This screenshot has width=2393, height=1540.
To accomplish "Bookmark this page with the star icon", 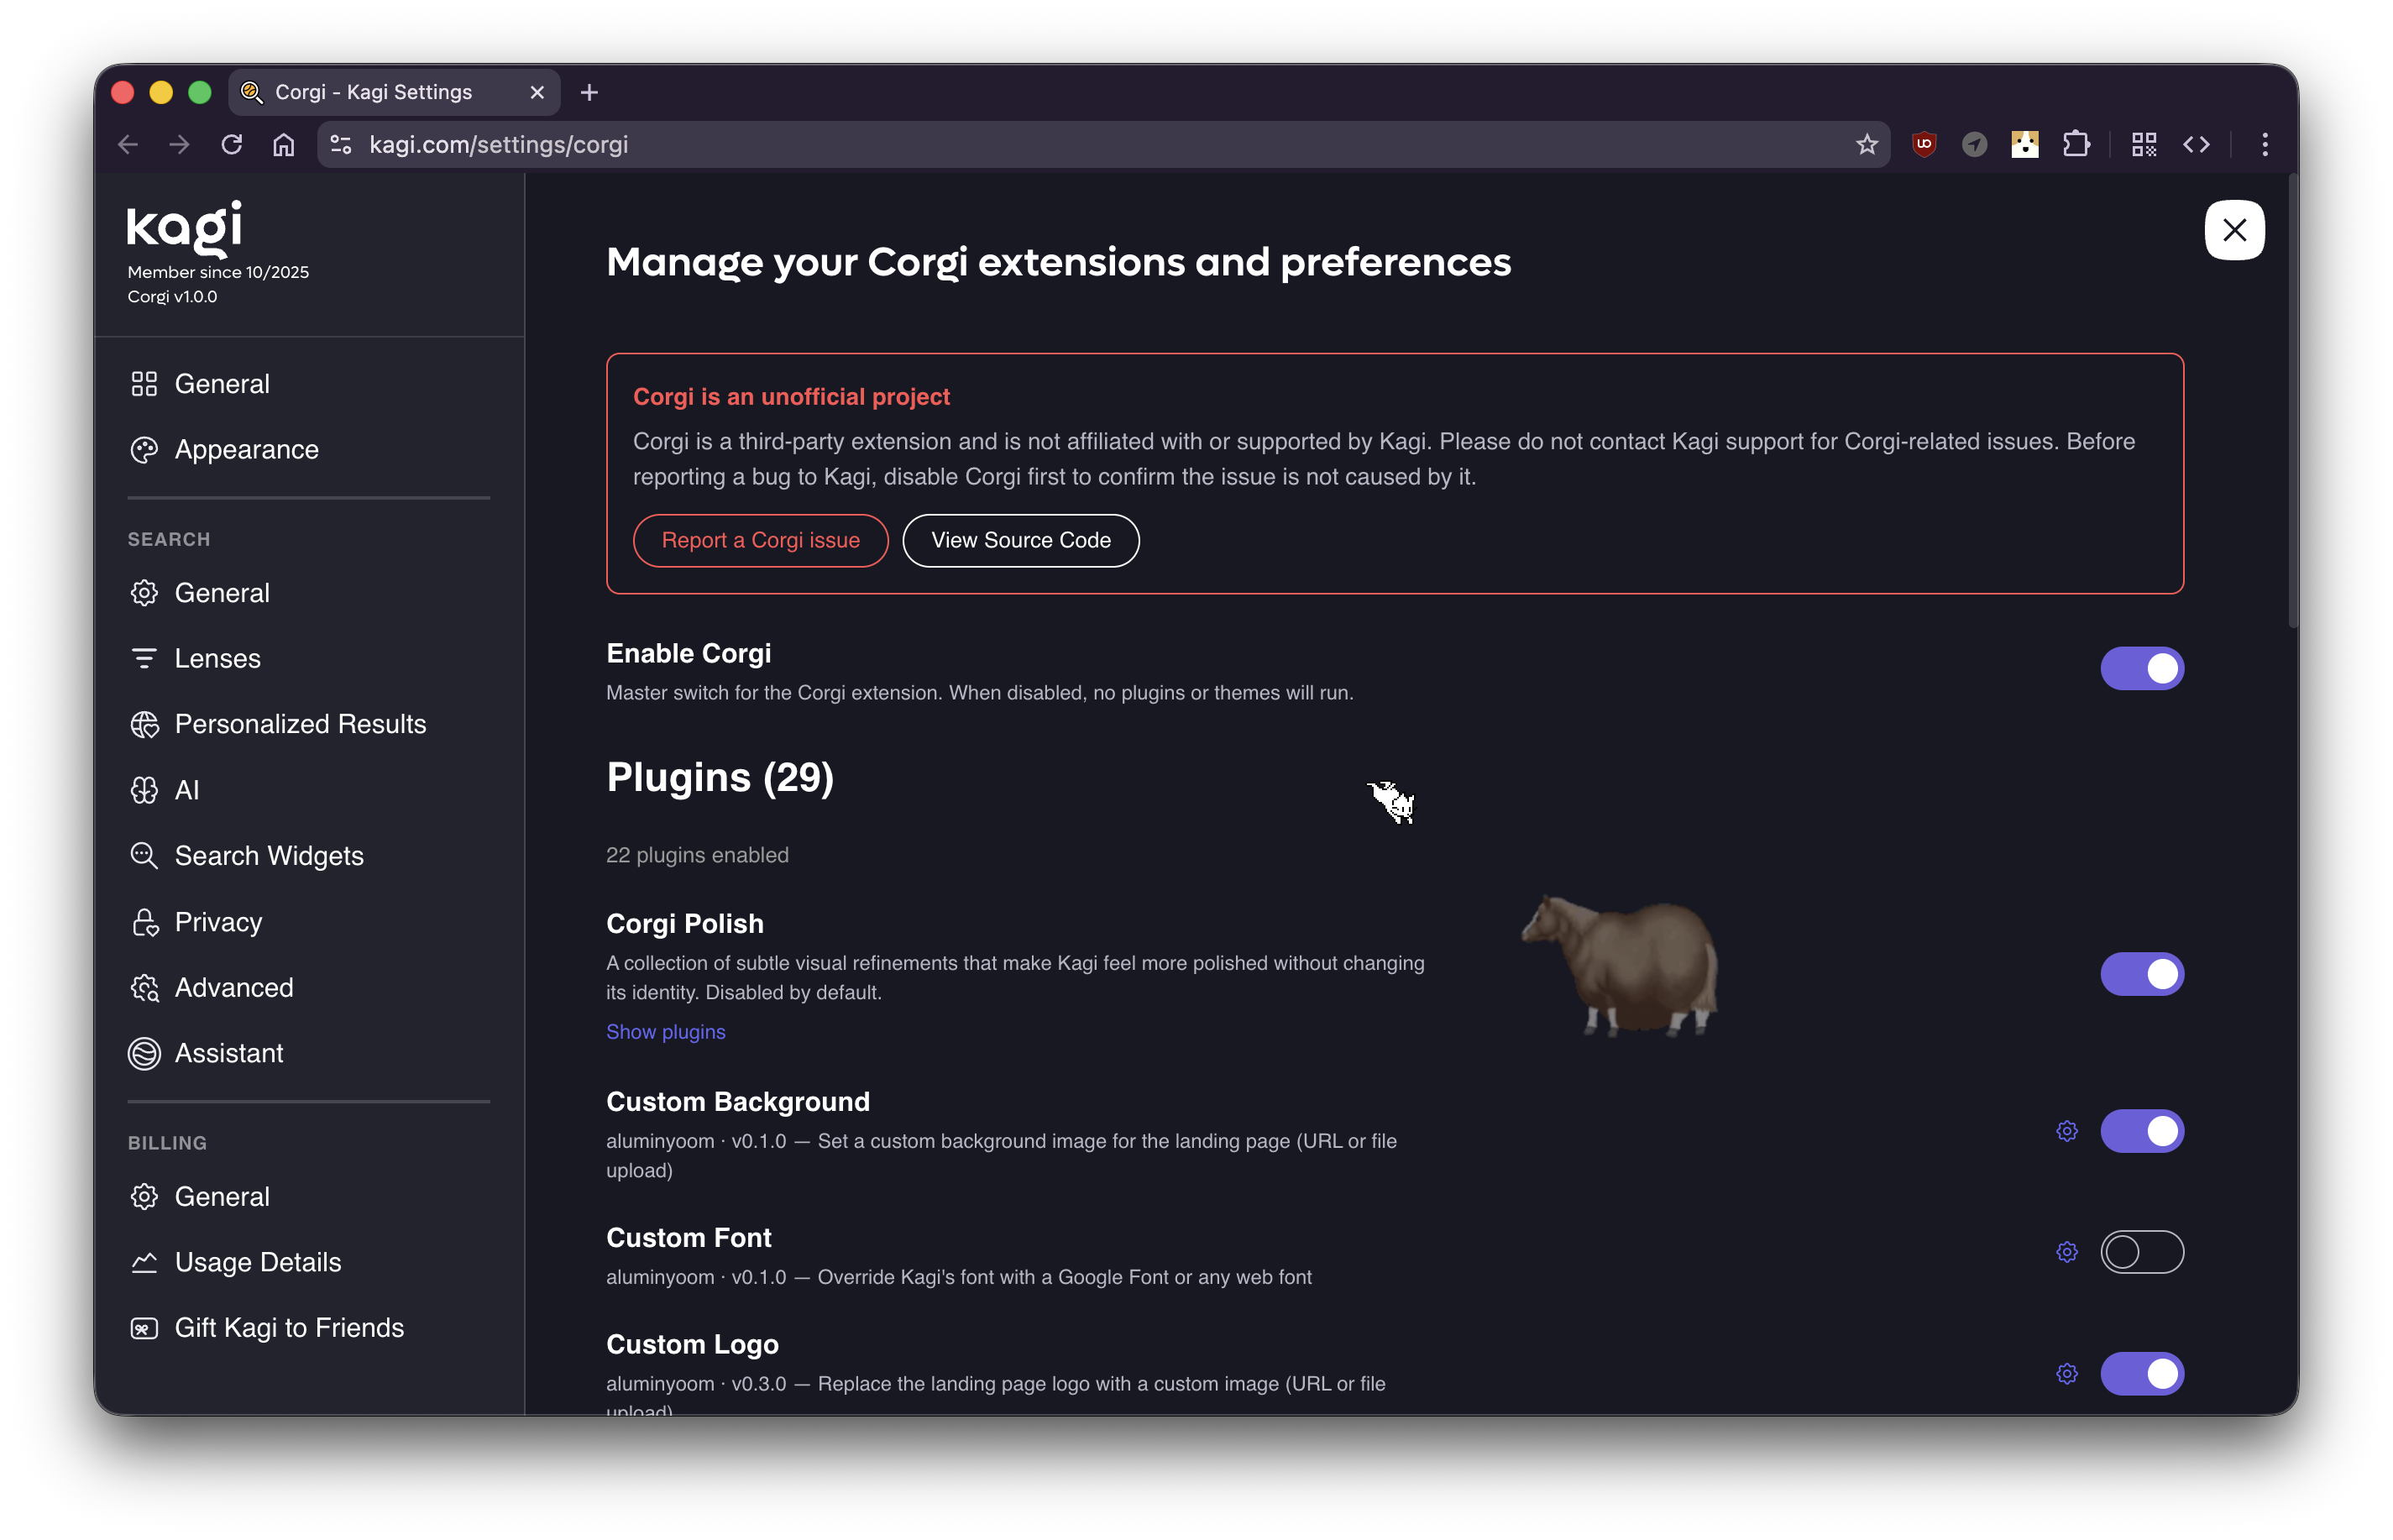I will click(x=1866, y=145).
